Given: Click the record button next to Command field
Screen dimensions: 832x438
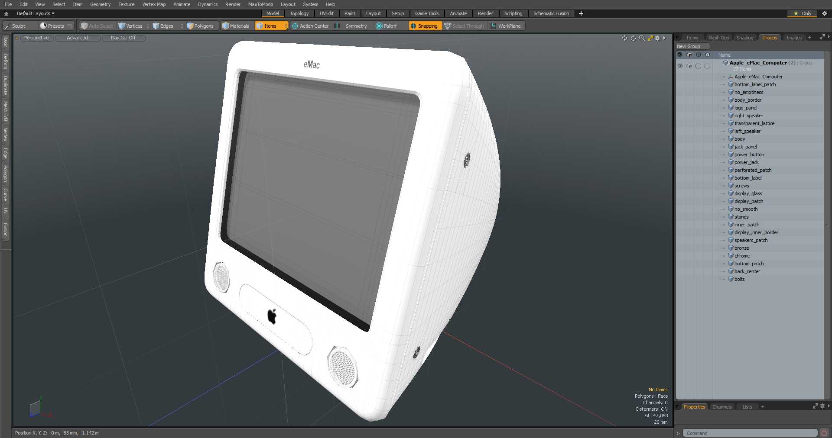Looking at the screenshot, I should pos(824,433).
